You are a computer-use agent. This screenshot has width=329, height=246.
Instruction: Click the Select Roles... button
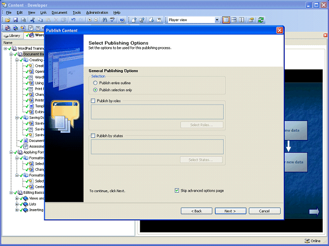click(x=202, y=125)
